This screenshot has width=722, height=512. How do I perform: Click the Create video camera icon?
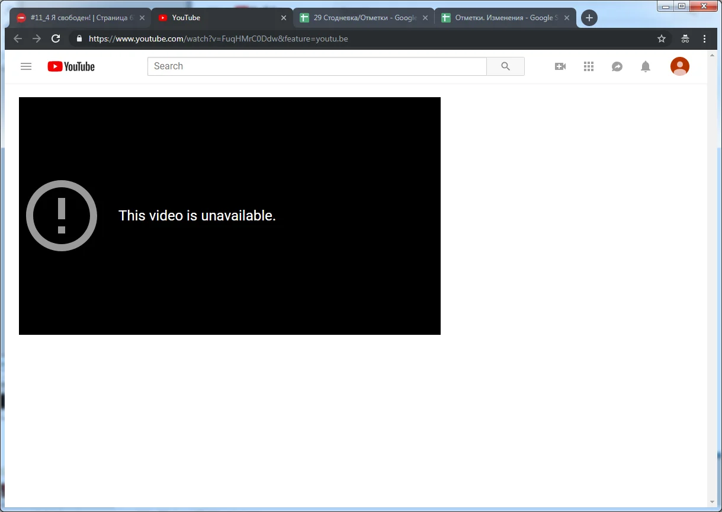coord(560,66)
